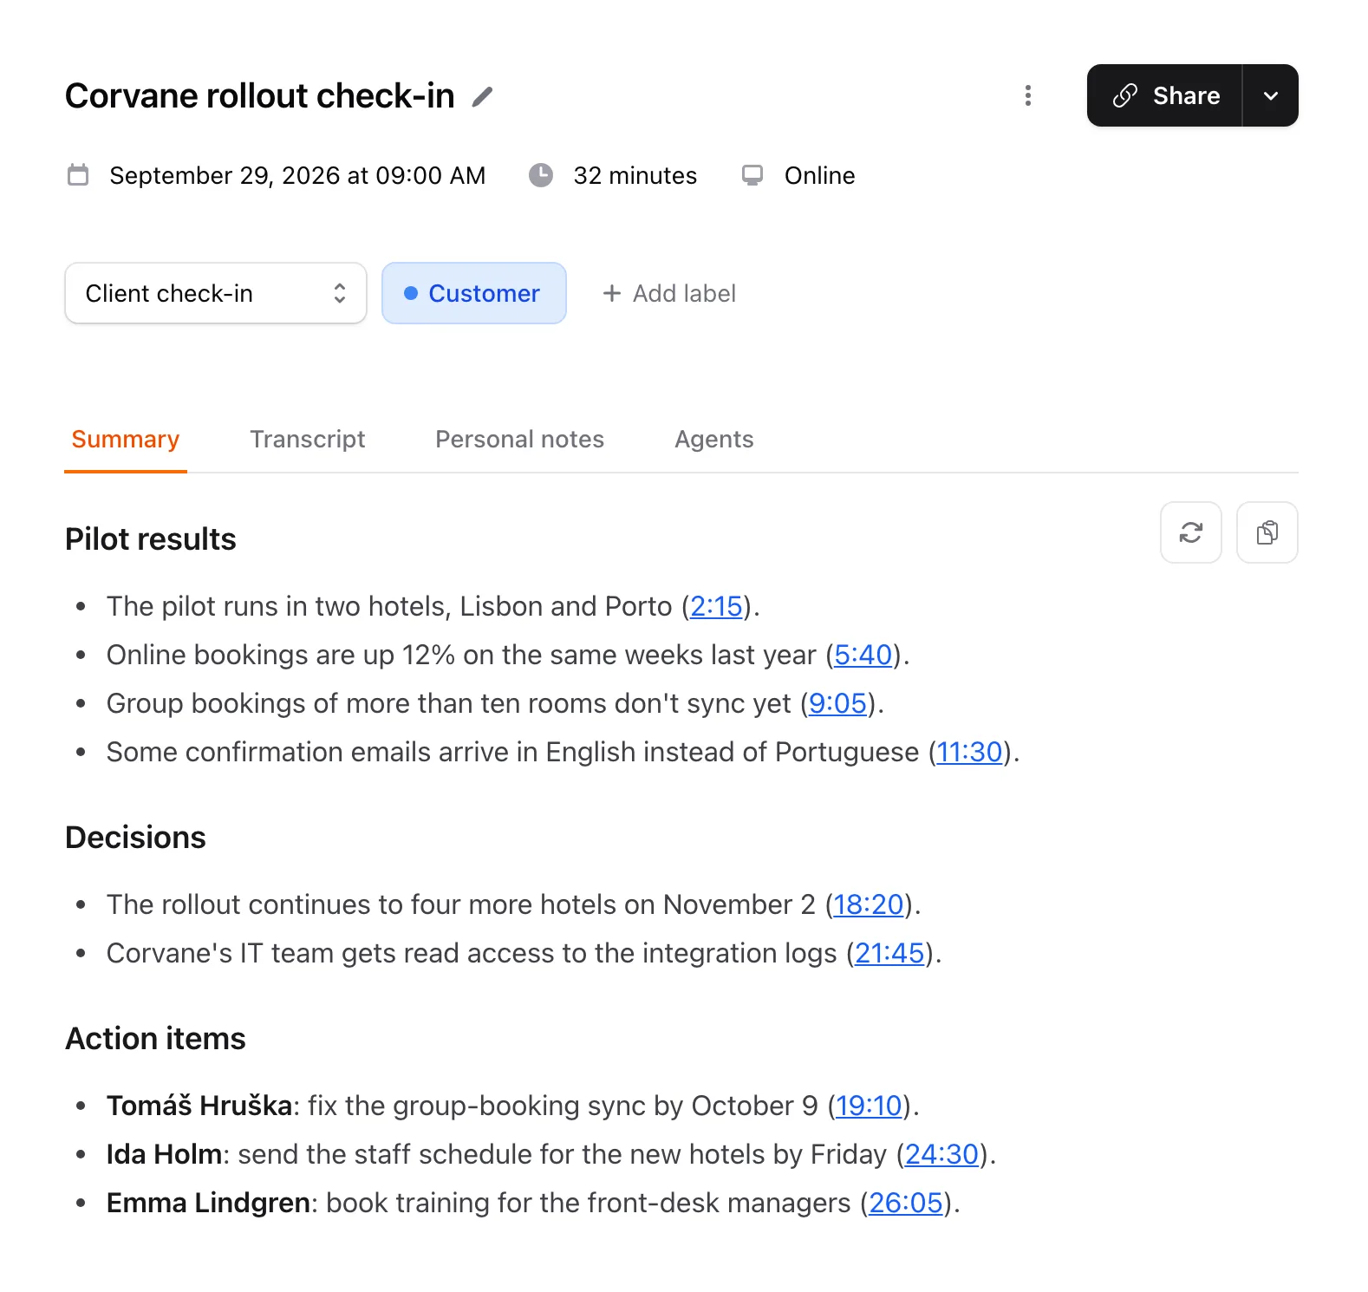Go to the 11:30 timestamp
This screenshot has width=1368, height=1292.
970,752
